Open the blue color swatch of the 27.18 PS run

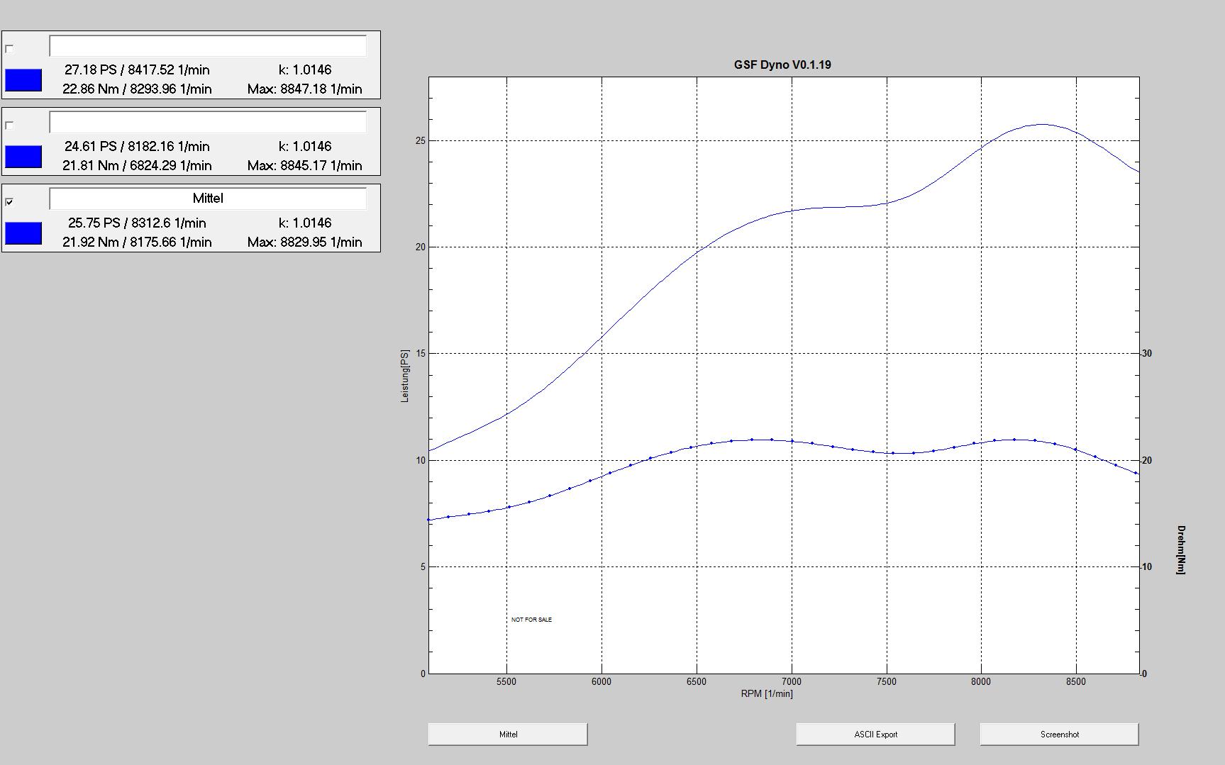[x=23, y=80]
